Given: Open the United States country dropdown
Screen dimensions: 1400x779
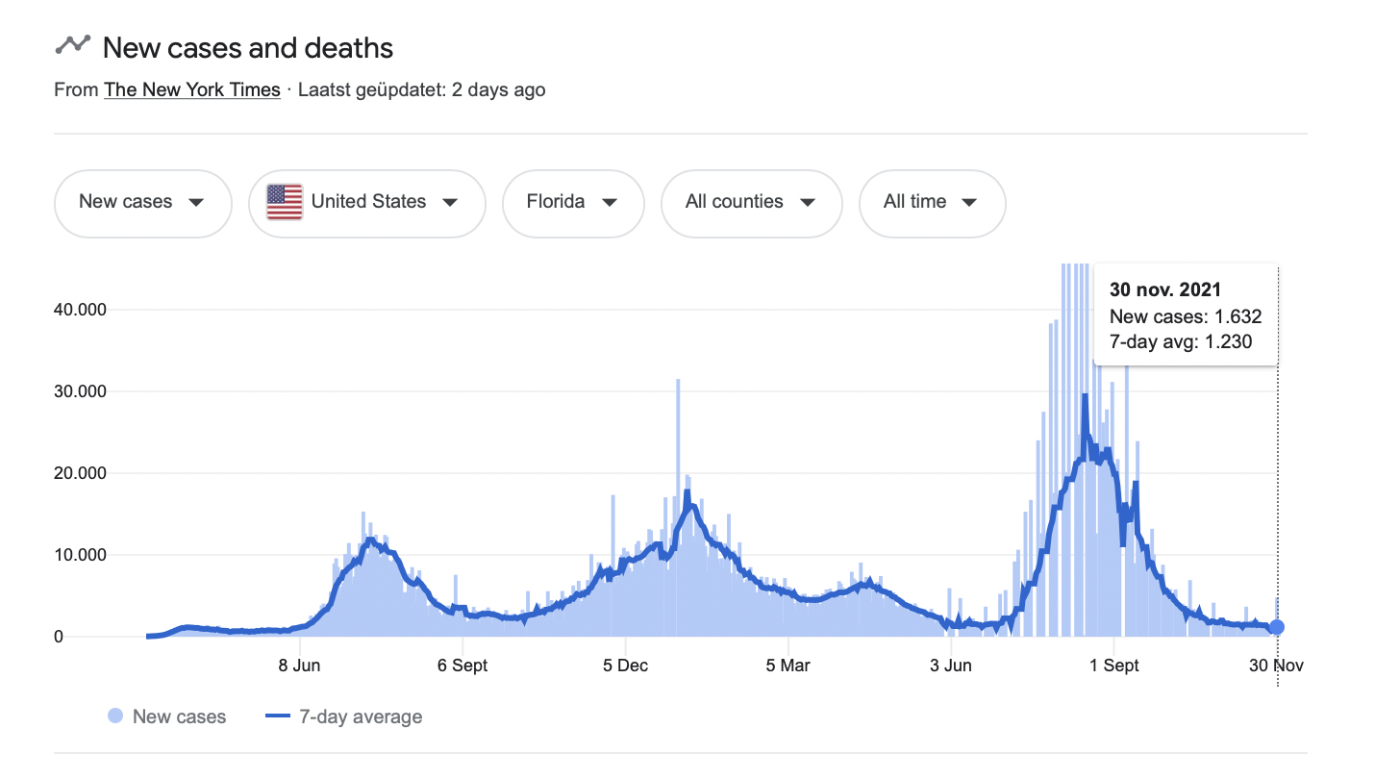Looking at the screenshot, I should tap(366, 203).
